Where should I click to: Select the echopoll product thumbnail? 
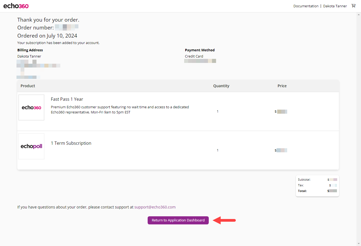click(31, 146)
